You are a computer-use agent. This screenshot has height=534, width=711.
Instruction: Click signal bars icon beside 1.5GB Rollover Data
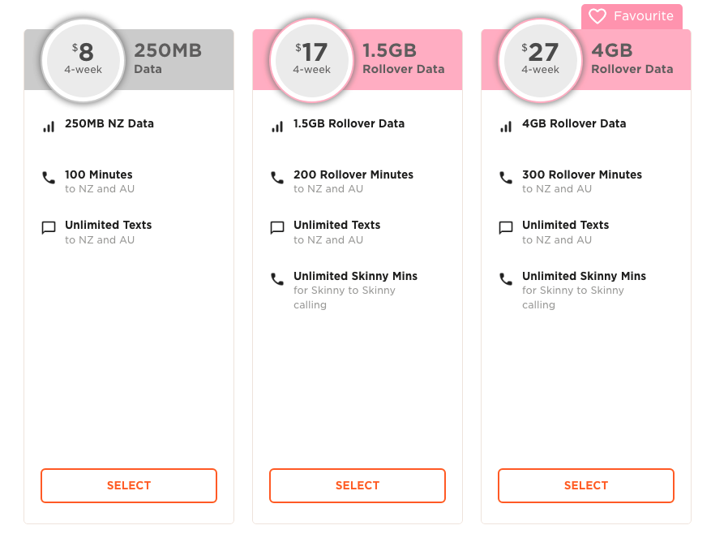point(277,127)
